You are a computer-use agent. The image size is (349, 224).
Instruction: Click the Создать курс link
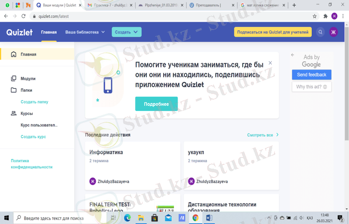pyautogui.click(x=34, y=137)
